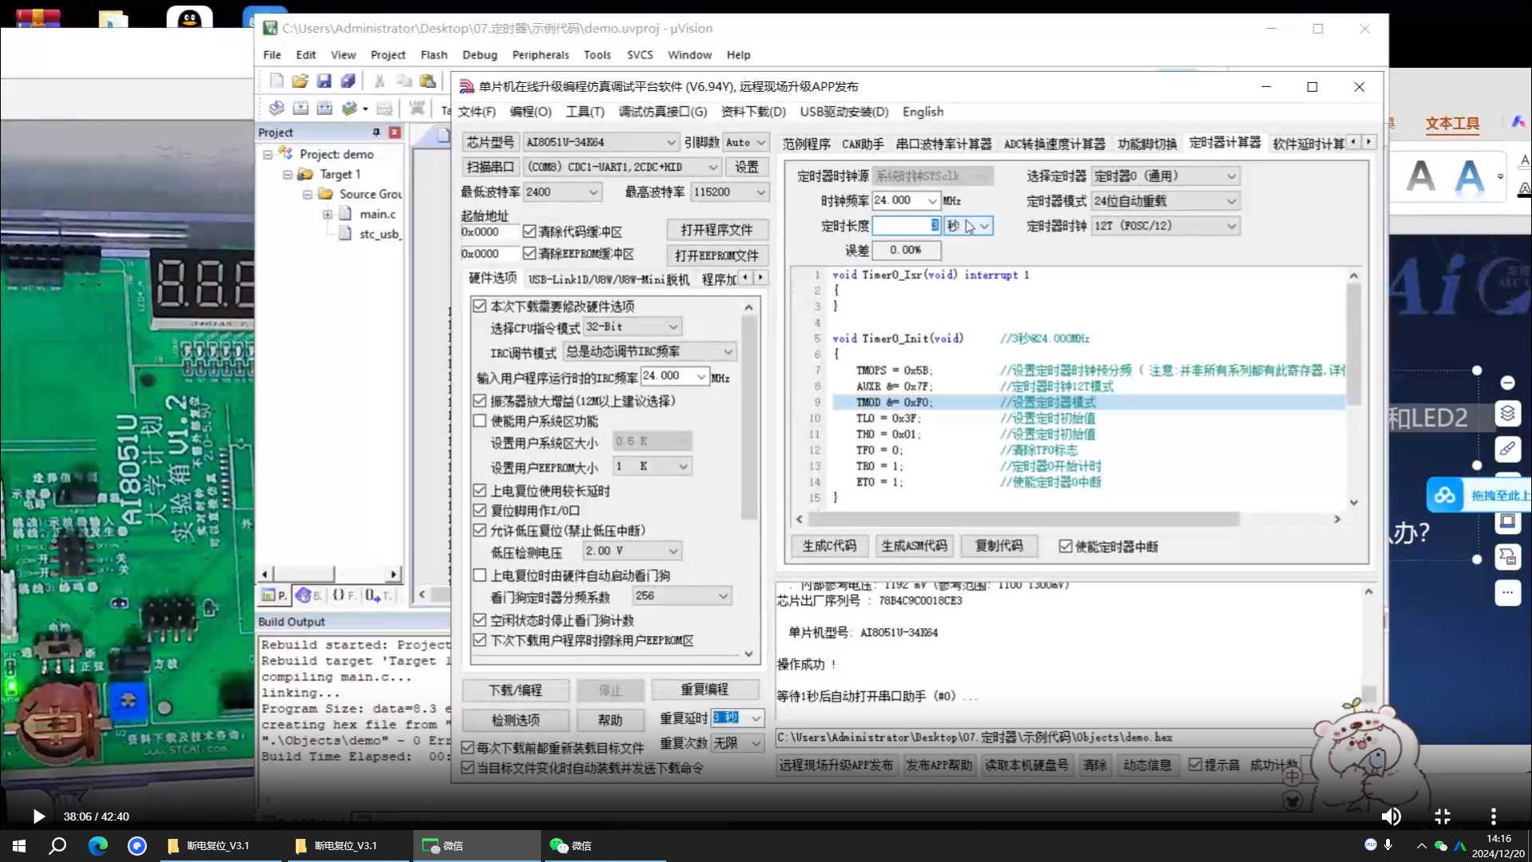
Task: Open the 资料下载(D) menu
Action: [x=753, y=112]
